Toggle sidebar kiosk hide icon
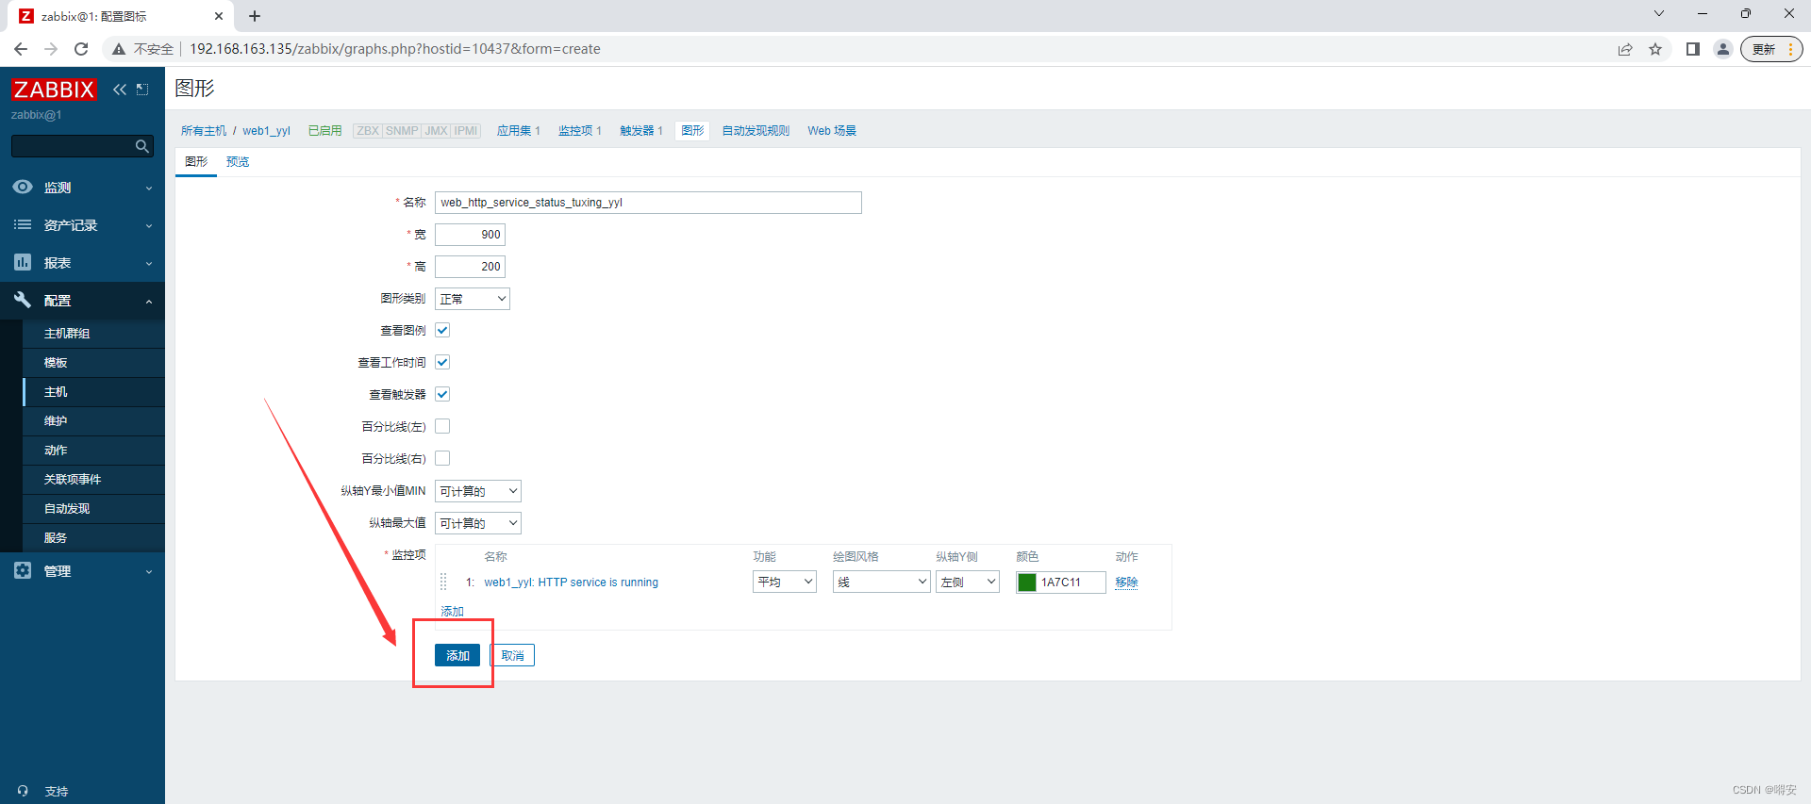Image resolution: width=1811 pixels, height=804 pixels. point(142,90)
